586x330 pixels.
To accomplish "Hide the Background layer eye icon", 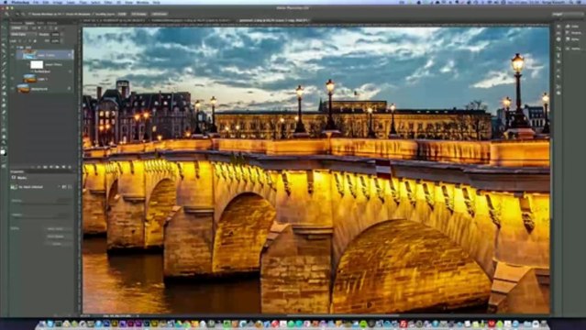I will click(x=12, y=88).
